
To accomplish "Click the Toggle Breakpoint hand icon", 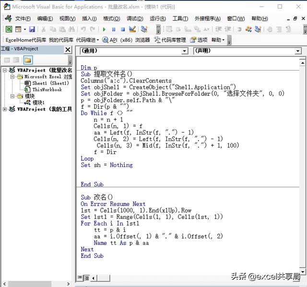I will [270, 29].
